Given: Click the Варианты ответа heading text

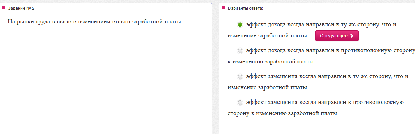Looking at the screenshot, I should pos(246,8).
